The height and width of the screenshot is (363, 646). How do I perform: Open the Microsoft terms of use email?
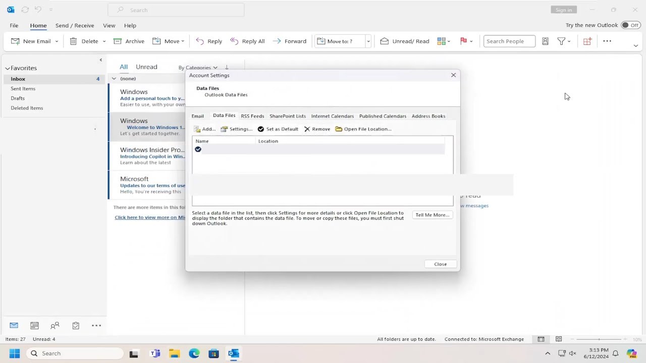pyautogui.click(x=147, y=185)
